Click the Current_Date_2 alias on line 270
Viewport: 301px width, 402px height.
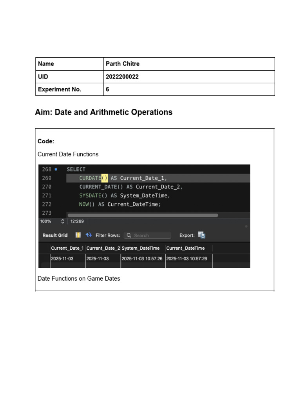click(158, 186)
